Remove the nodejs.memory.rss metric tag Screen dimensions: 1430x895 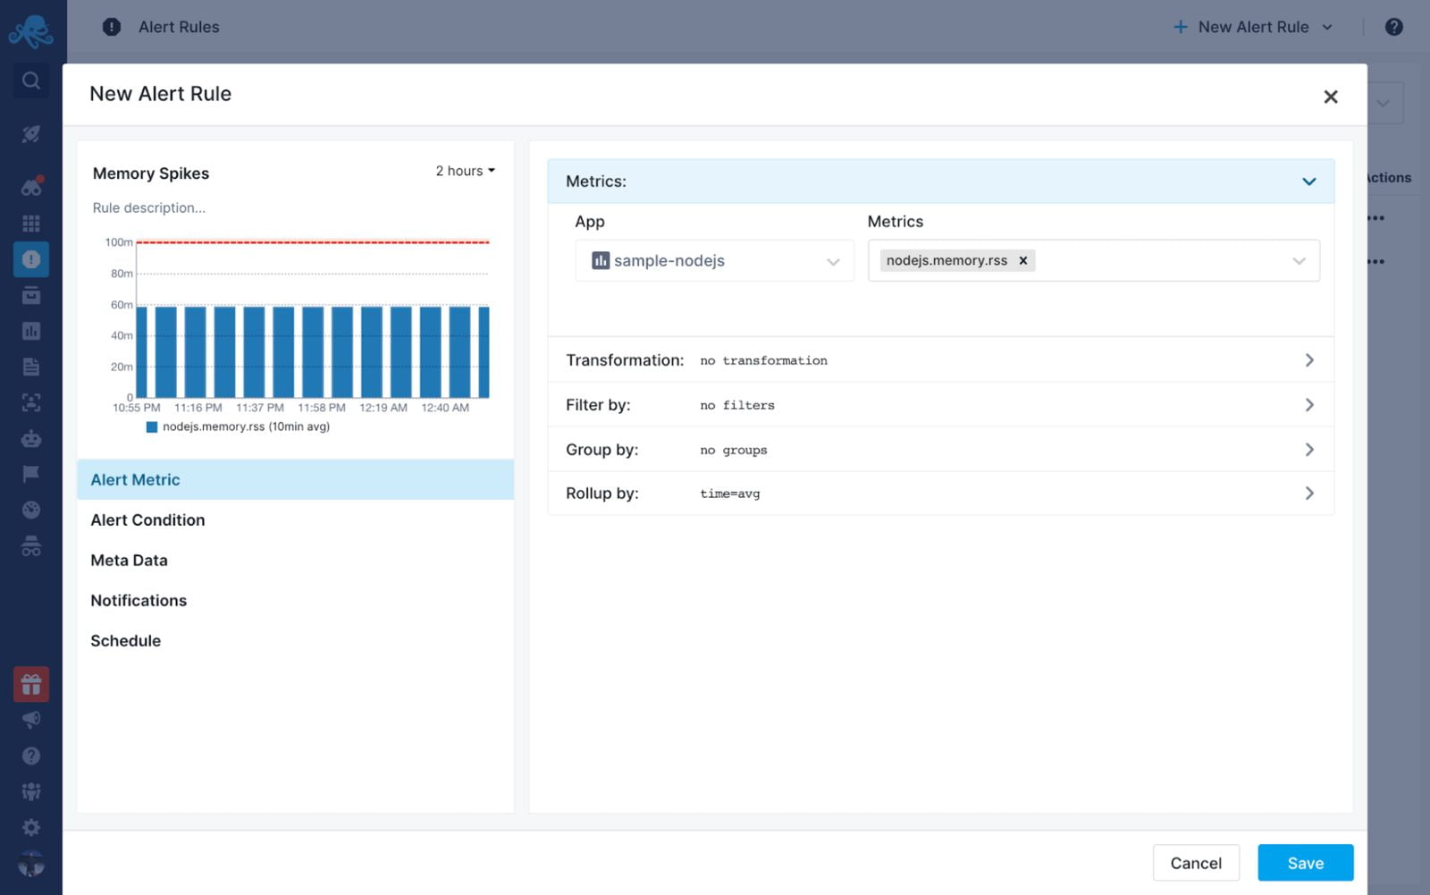click(1022, 260)
